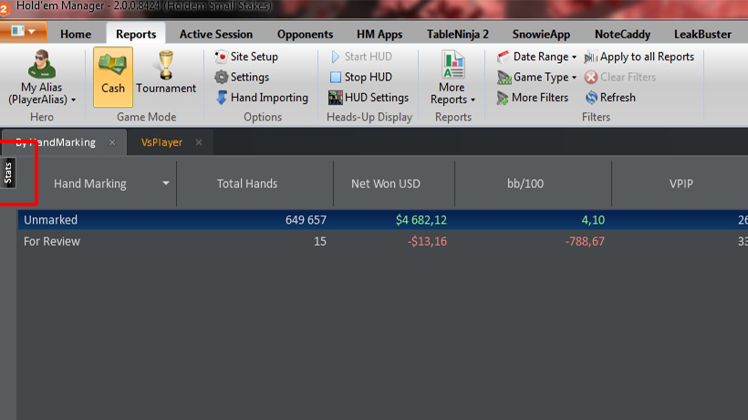This screenshot has height=420, width=748.
Task: Open the application menu button
Action: click(x=23, y=31)
